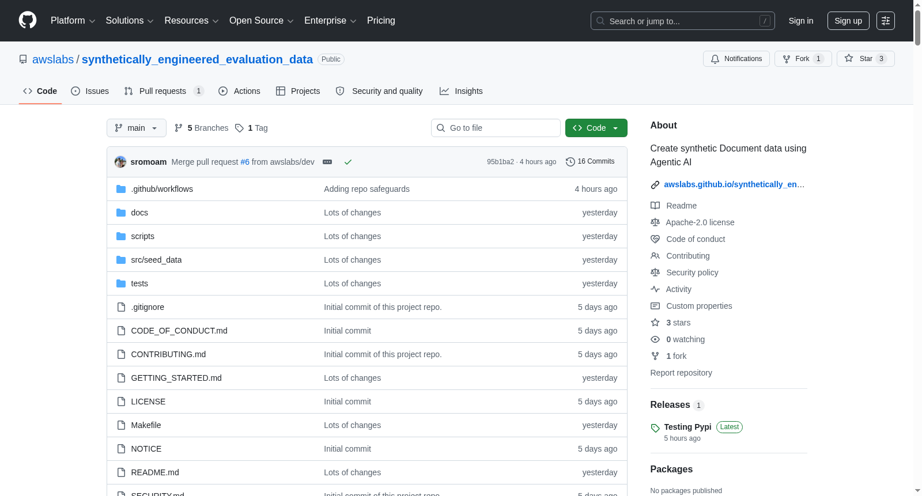Open the Insights tab
This screenshot has width=922, height=496.
tap(461, 91)
